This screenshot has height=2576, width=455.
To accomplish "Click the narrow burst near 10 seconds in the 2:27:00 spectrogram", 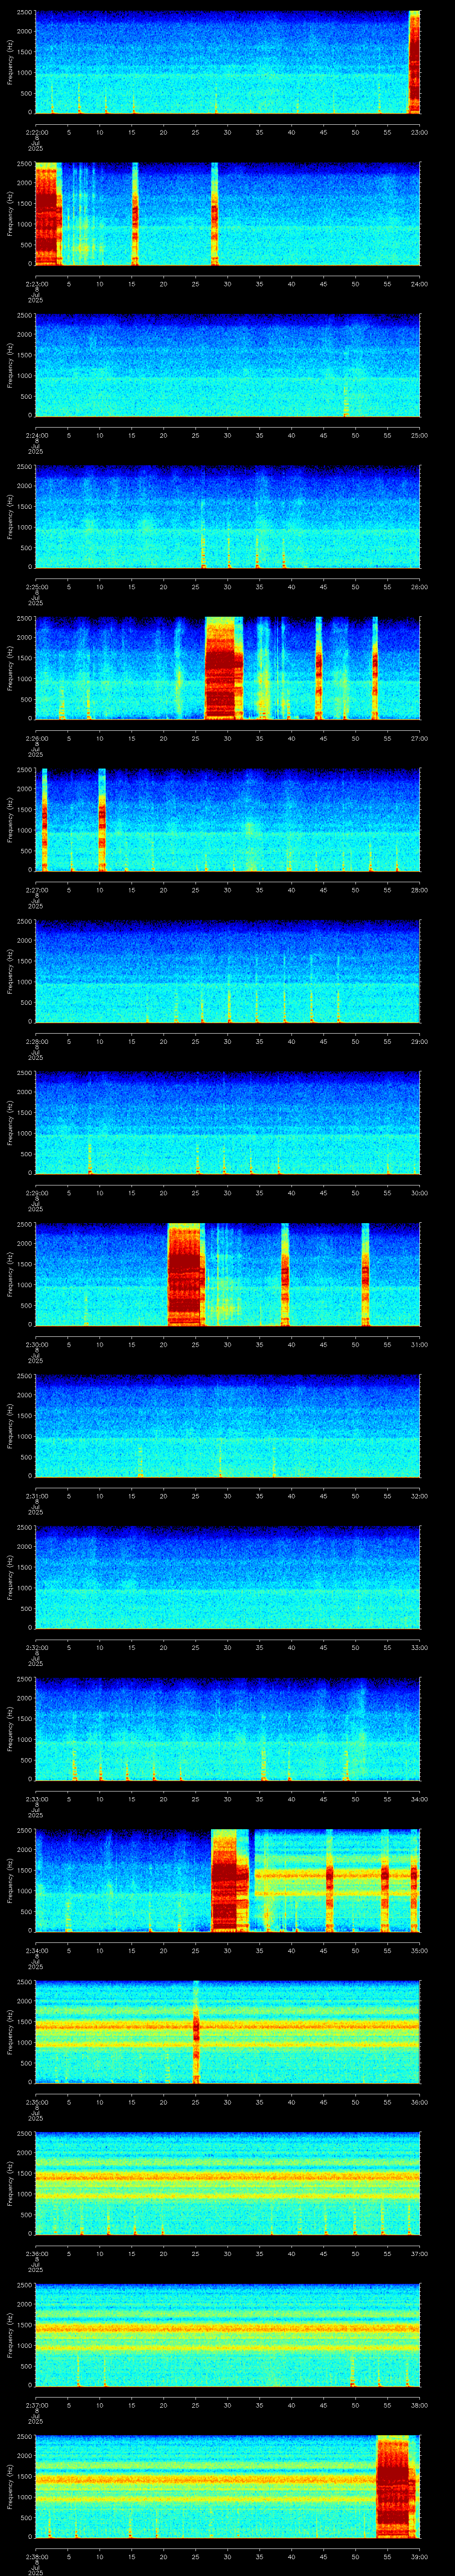I will point(102,820).
